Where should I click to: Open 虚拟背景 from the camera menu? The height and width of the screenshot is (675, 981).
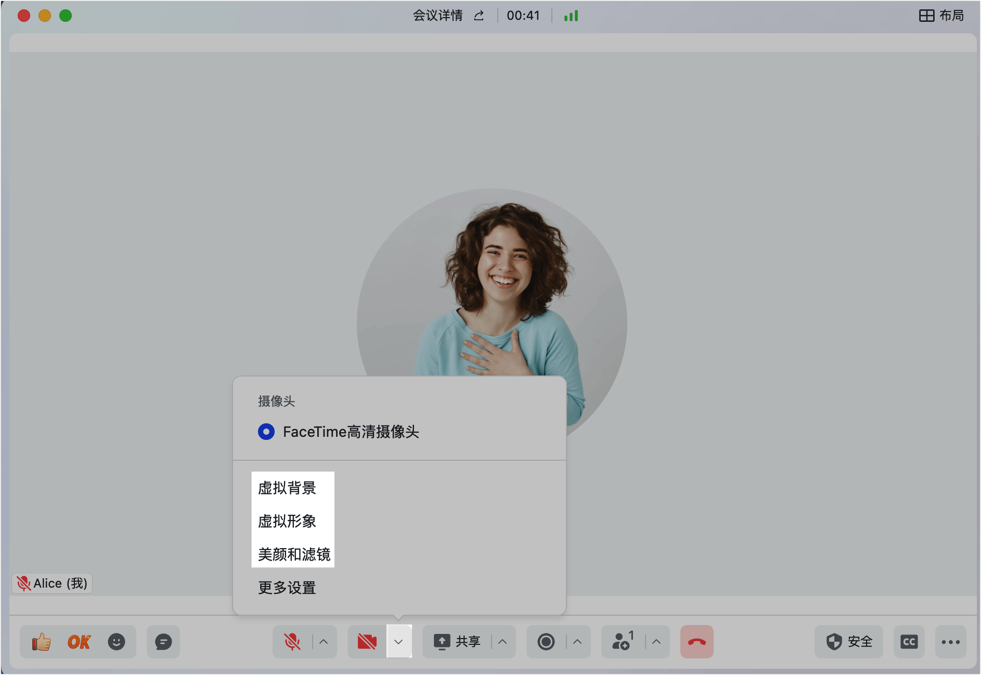[286, 488]
